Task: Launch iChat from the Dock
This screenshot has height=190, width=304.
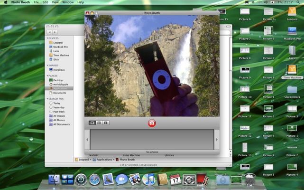Action: (121, 180)
